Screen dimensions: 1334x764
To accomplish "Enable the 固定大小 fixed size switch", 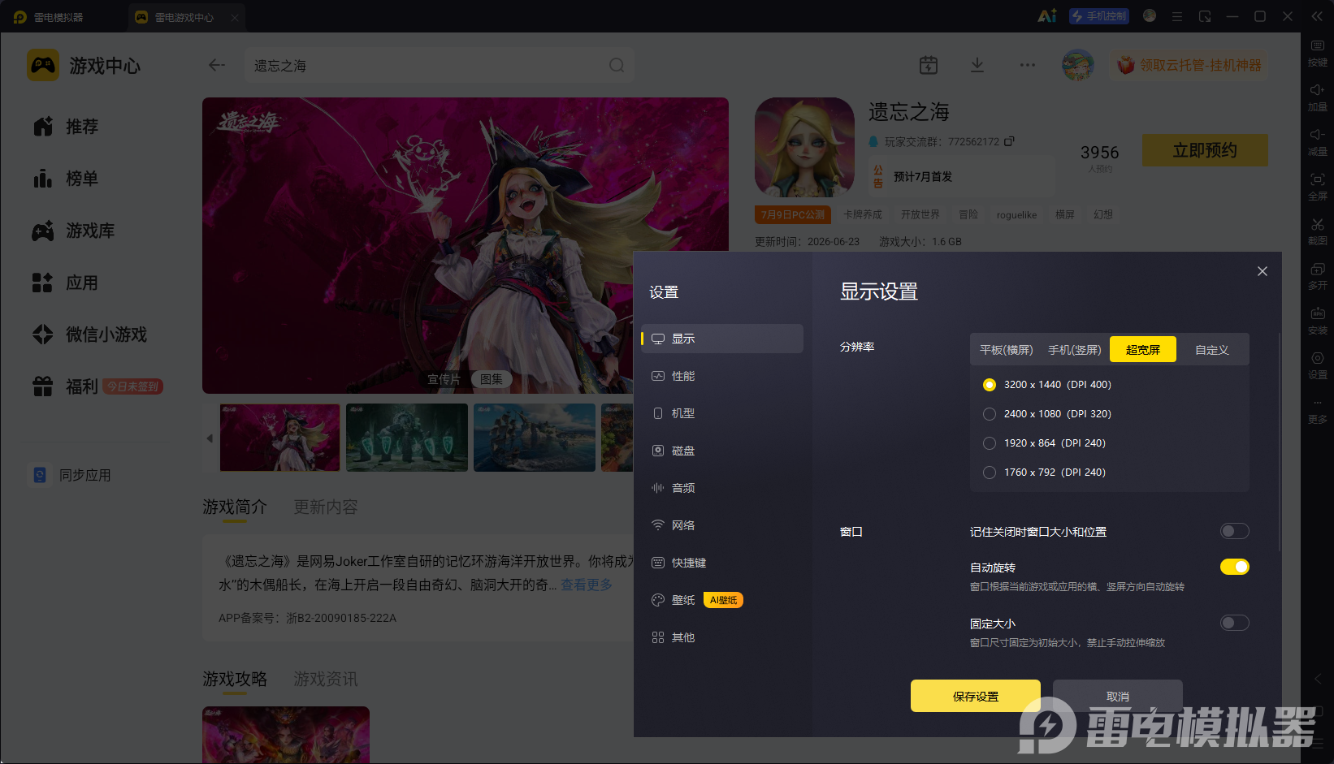I will tap(1234, 623).
